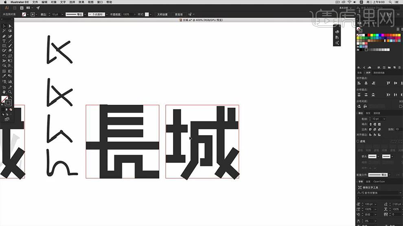The width and height of the screenshot is (403, 226).
Task: Select the Column Graph tool
Action: [x=10, y=82]
